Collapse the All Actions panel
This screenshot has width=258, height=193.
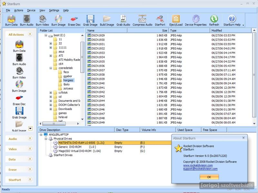point(30,34)
